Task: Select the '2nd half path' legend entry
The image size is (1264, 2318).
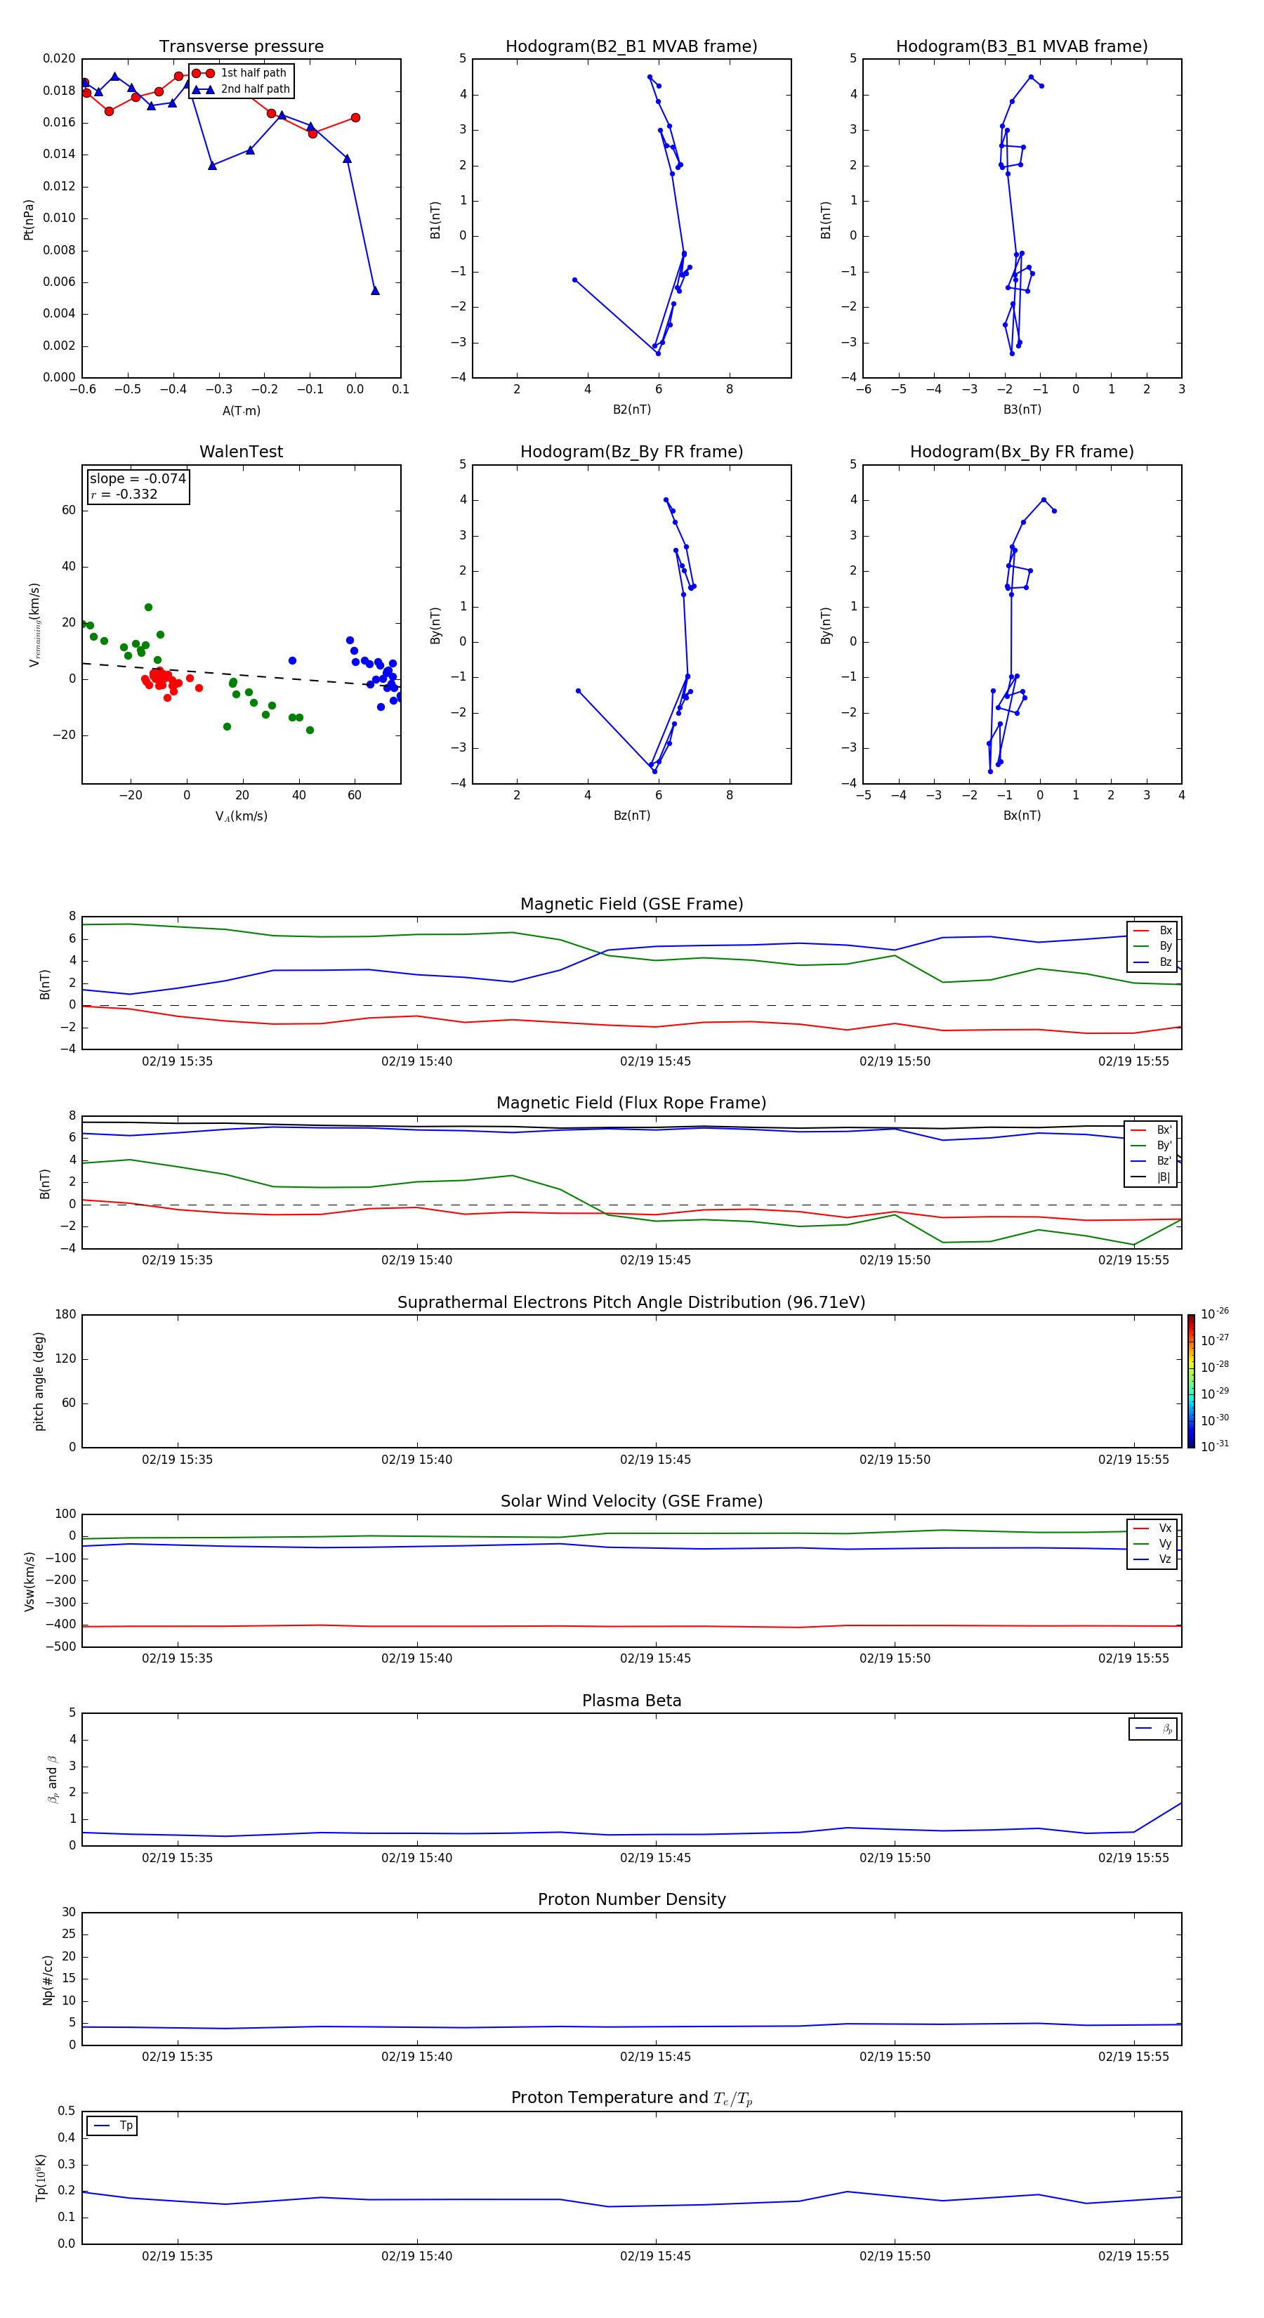Action: [240, 89]
